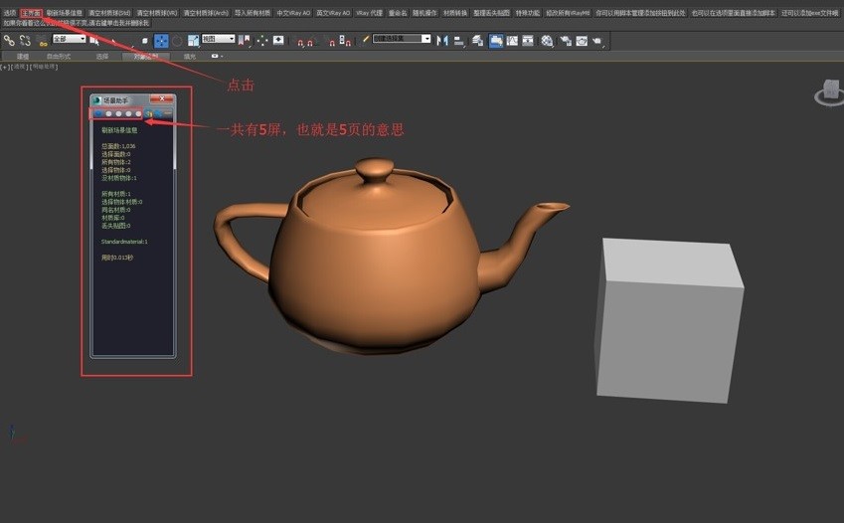Viewport: 844px width, 523px height.
Task: Click the Keyboard Shortcut Override toggle icon
Action: pos(278,41)
